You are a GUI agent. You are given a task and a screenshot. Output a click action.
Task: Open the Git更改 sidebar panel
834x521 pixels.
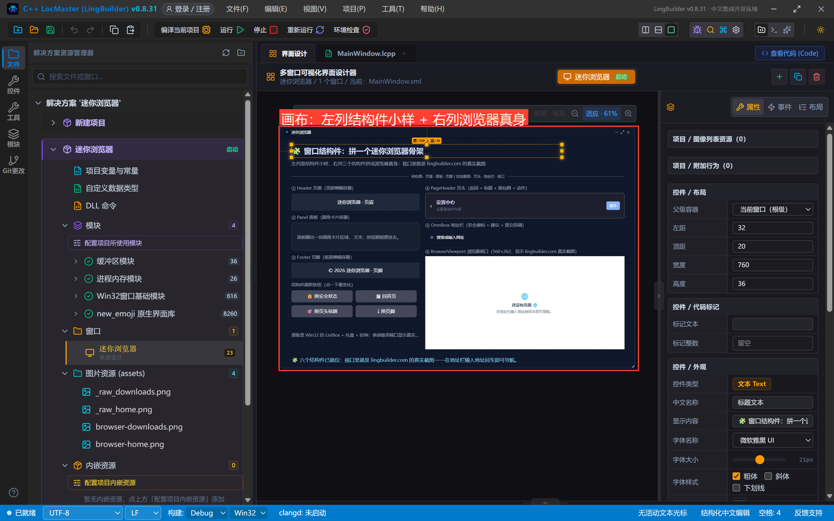13,165
